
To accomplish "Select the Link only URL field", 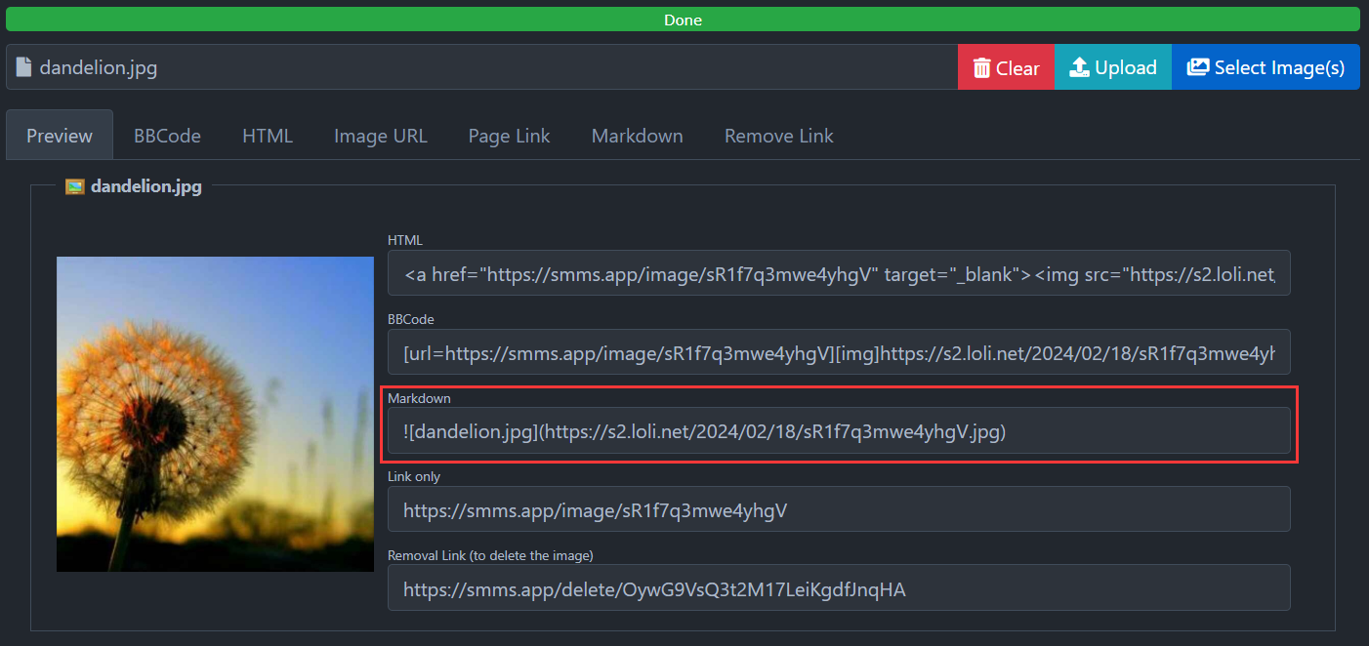I will [838, 508].
